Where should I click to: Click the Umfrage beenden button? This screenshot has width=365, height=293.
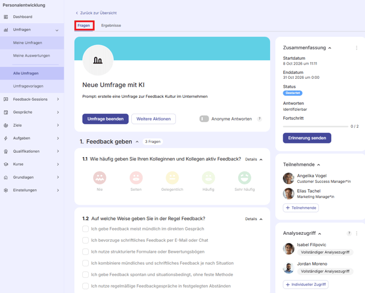pos(106,119)
